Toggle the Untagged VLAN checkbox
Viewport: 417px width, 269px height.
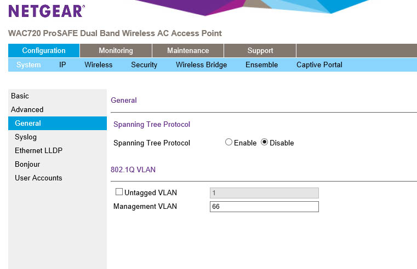pyautogui.click(x=119, y=191)
